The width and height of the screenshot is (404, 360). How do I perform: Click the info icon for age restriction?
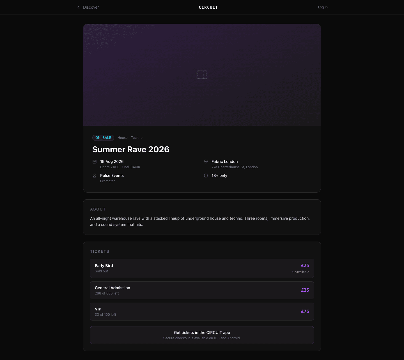pyautogui.click(x=206, y=176)
